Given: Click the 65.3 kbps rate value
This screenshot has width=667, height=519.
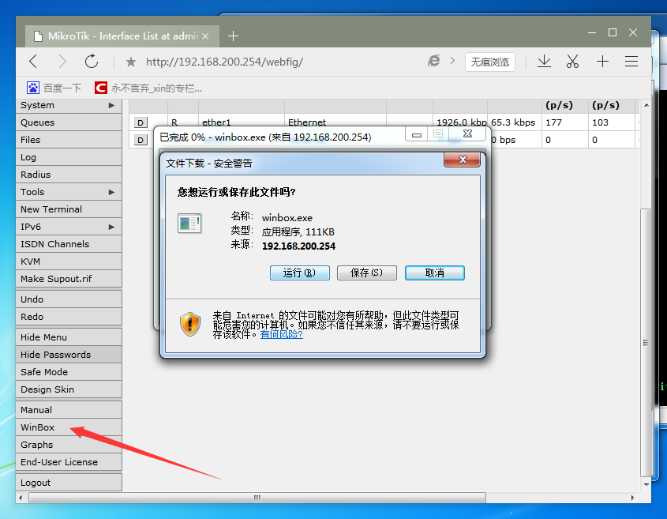Looking at the screenshot, I should click(x=513, y=122).
